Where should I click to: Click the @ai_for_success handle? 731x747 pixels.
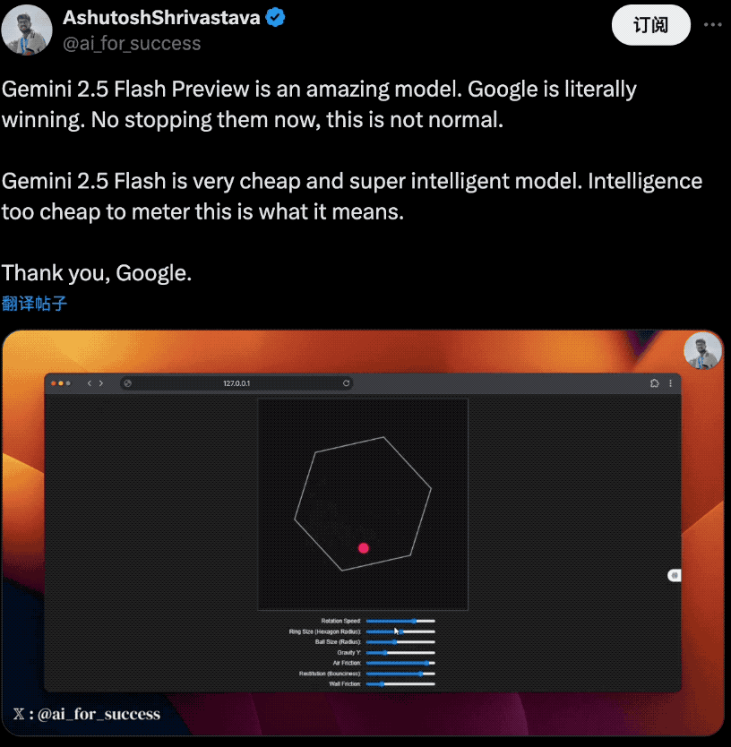pyautogui.click(x=132, y=43)
